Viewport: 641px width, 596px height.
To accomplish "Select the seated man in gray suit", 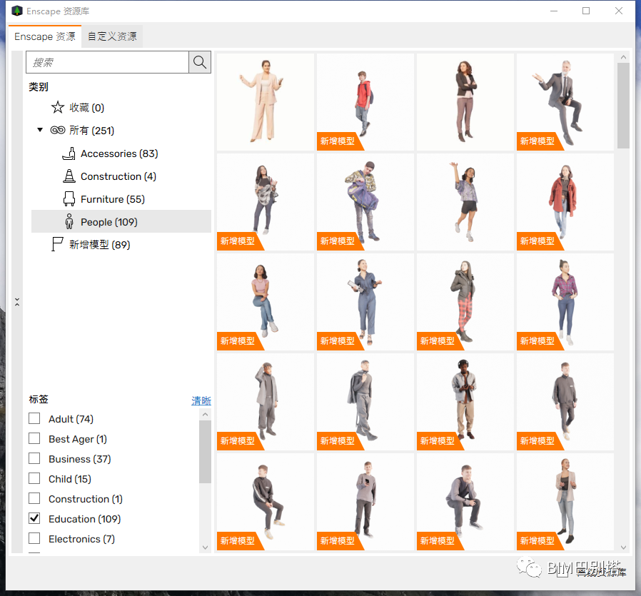I will pos(565,102).
